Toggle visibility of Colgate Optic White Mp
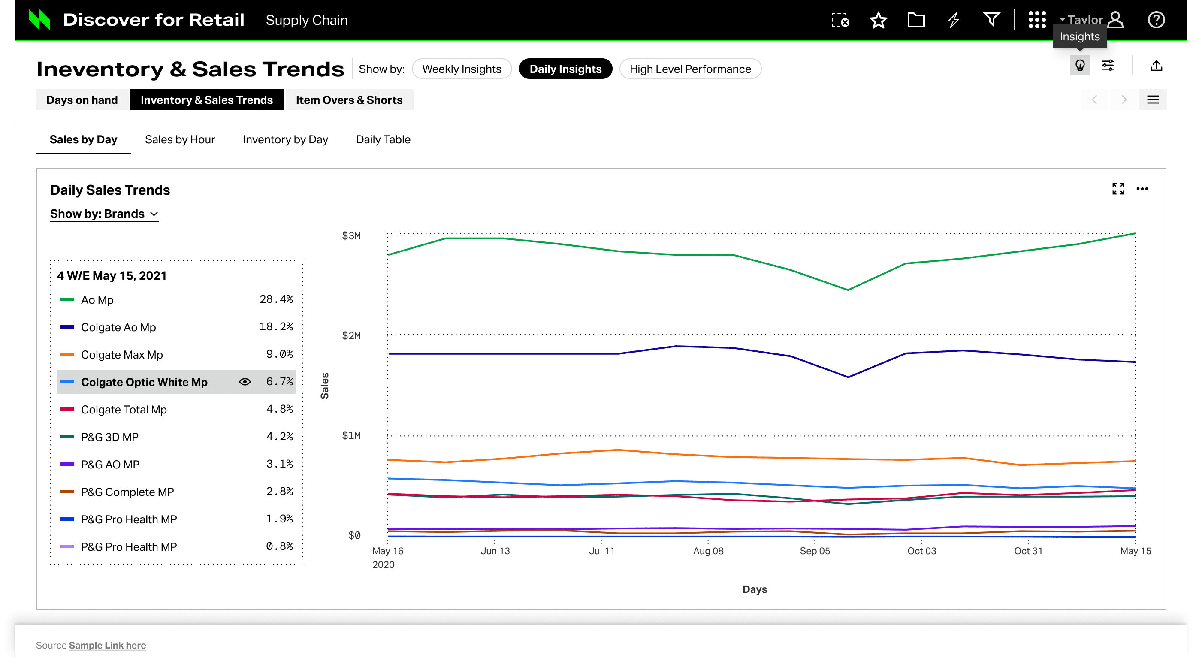 coord(245,382)
